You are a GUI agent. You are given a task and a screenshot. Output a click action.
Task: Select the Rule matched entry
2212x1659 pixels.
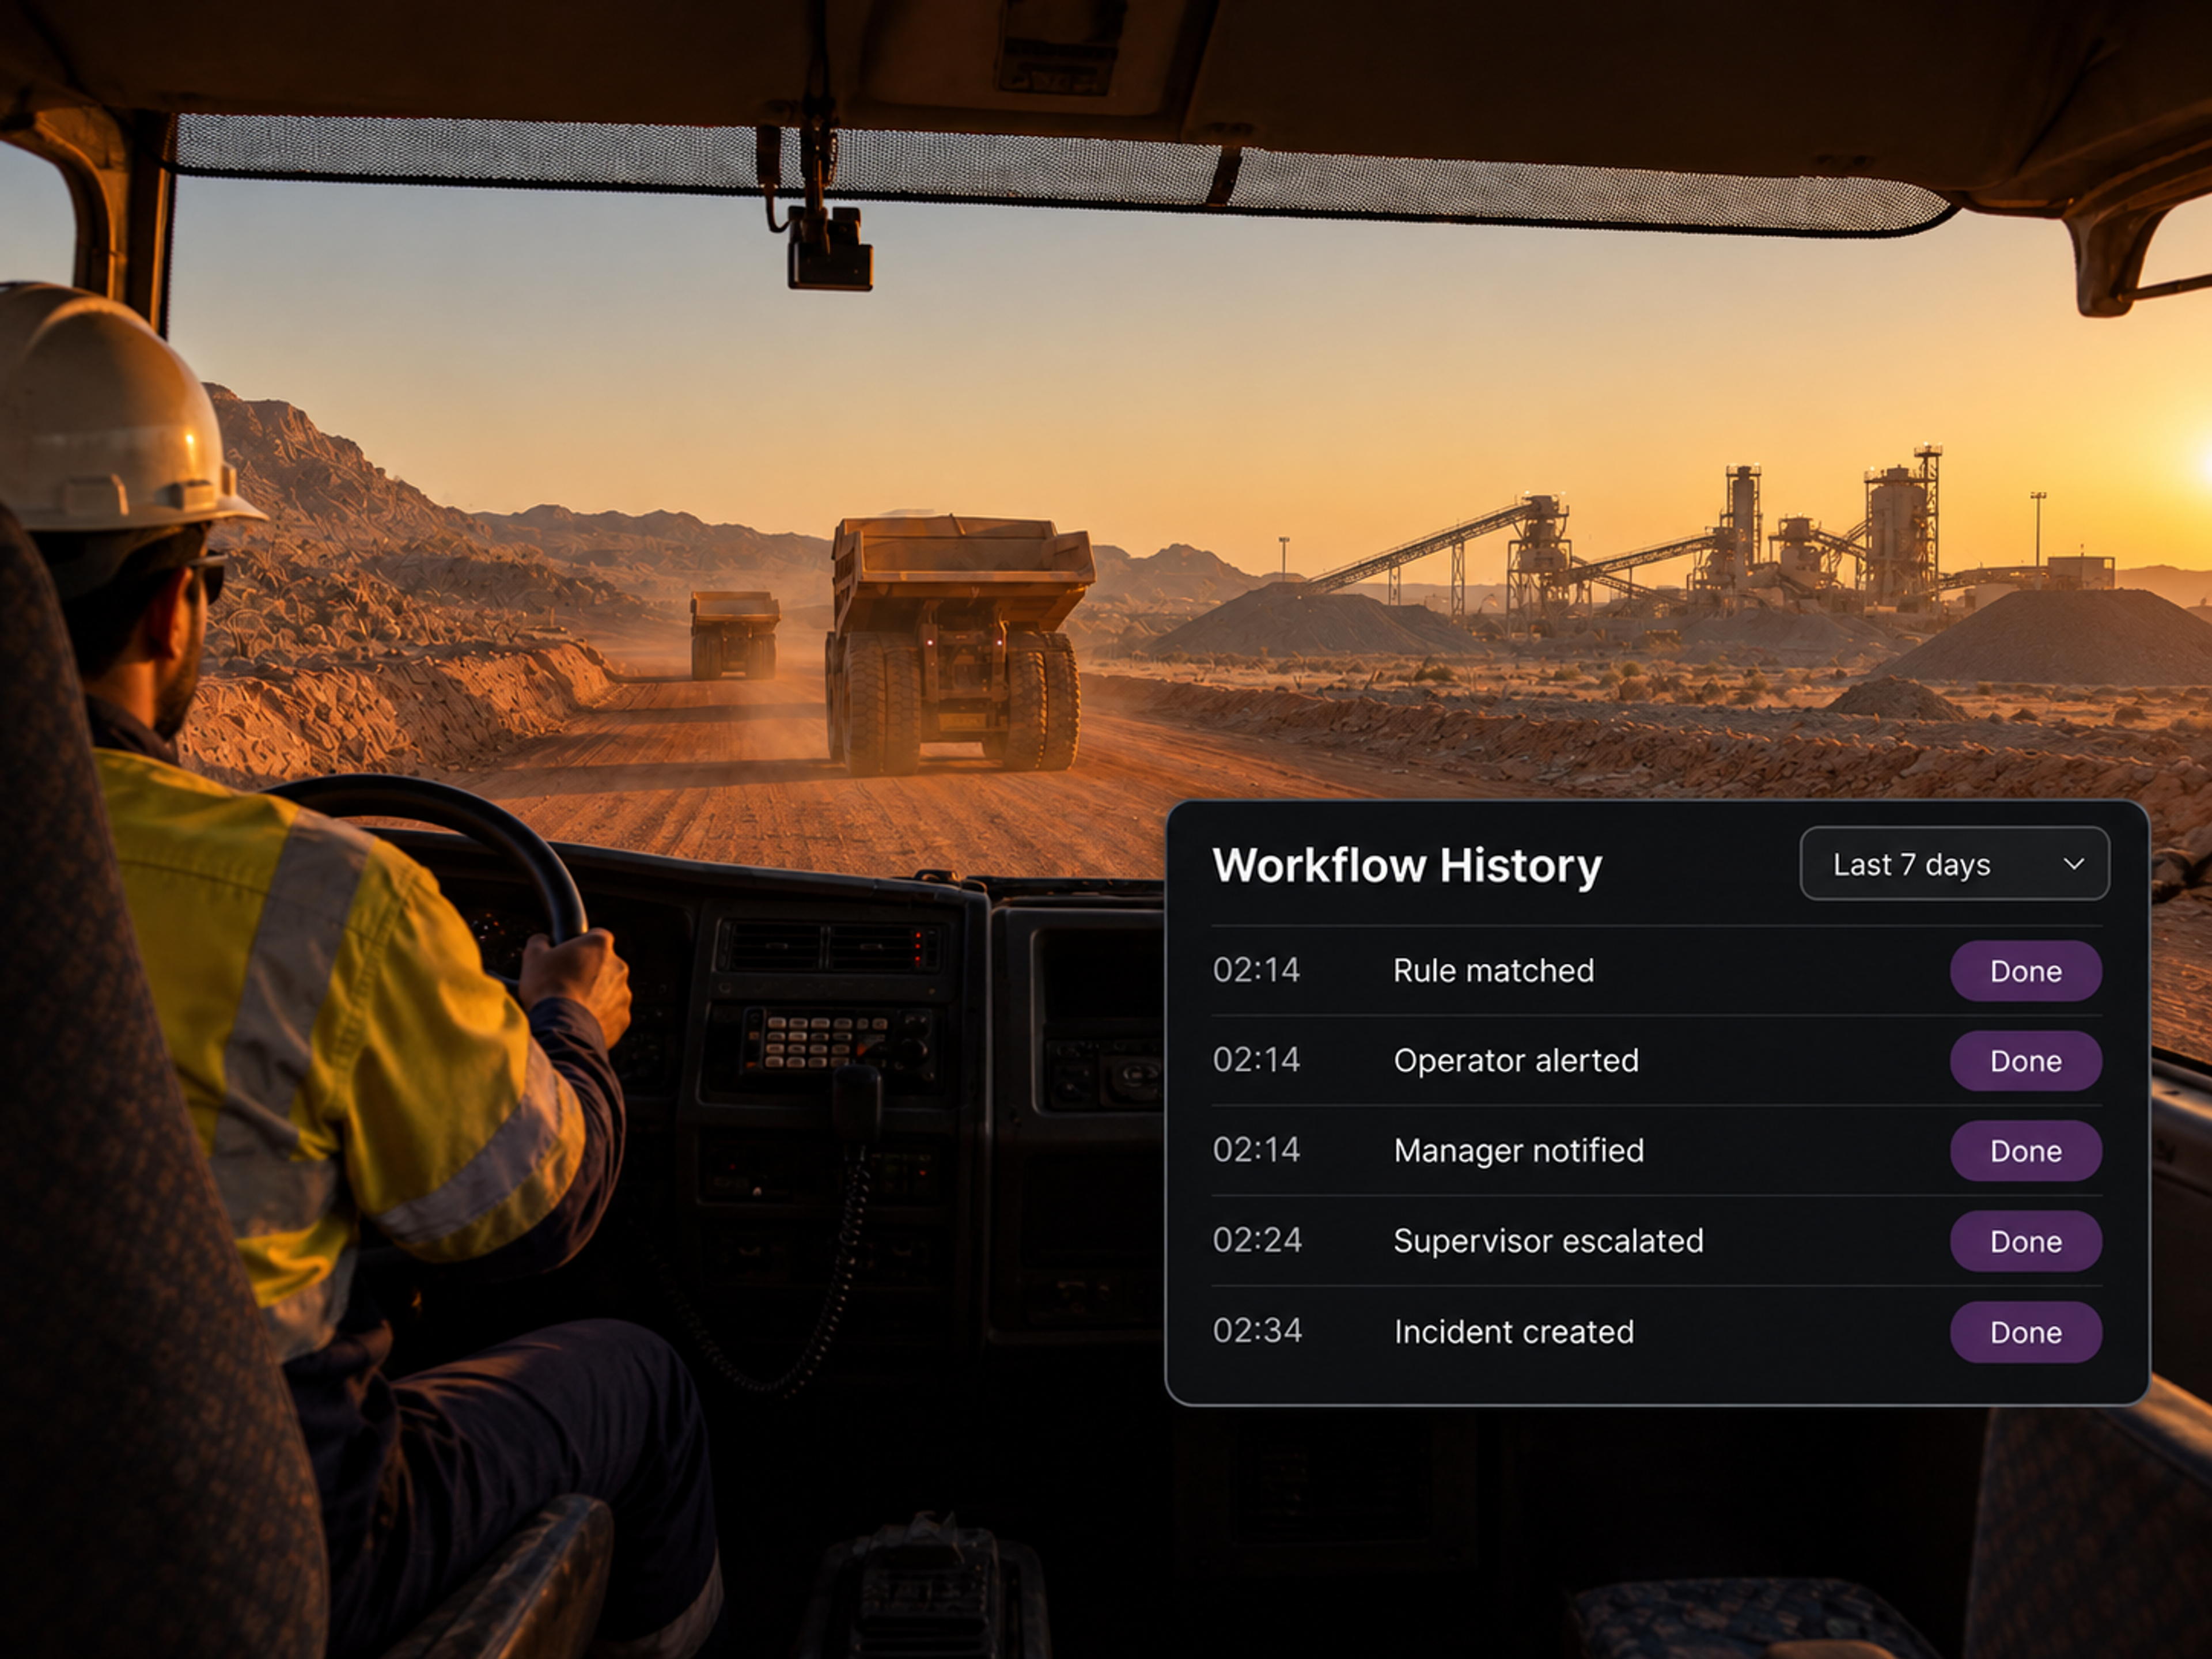1657,971
